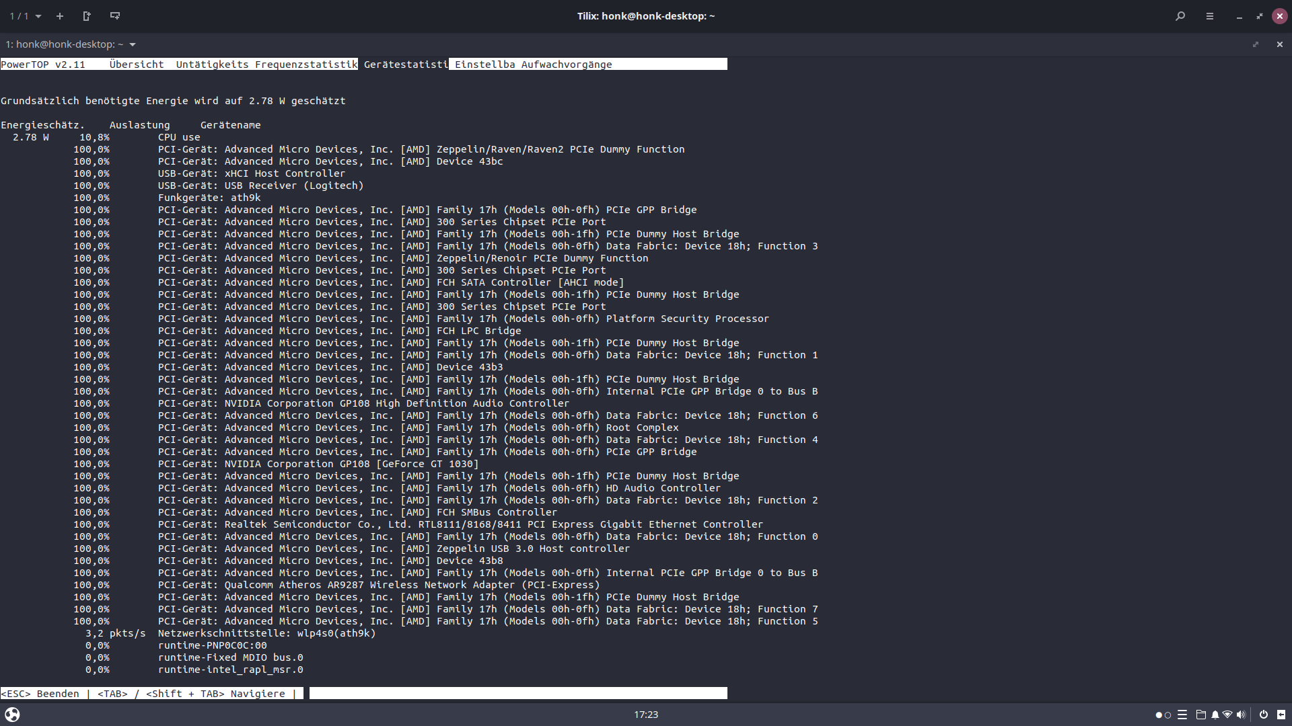Screen dimensions: 1292x726
Task: Select runtime-intel_rapl_msr.0 row
Action: tap(194, 670)
